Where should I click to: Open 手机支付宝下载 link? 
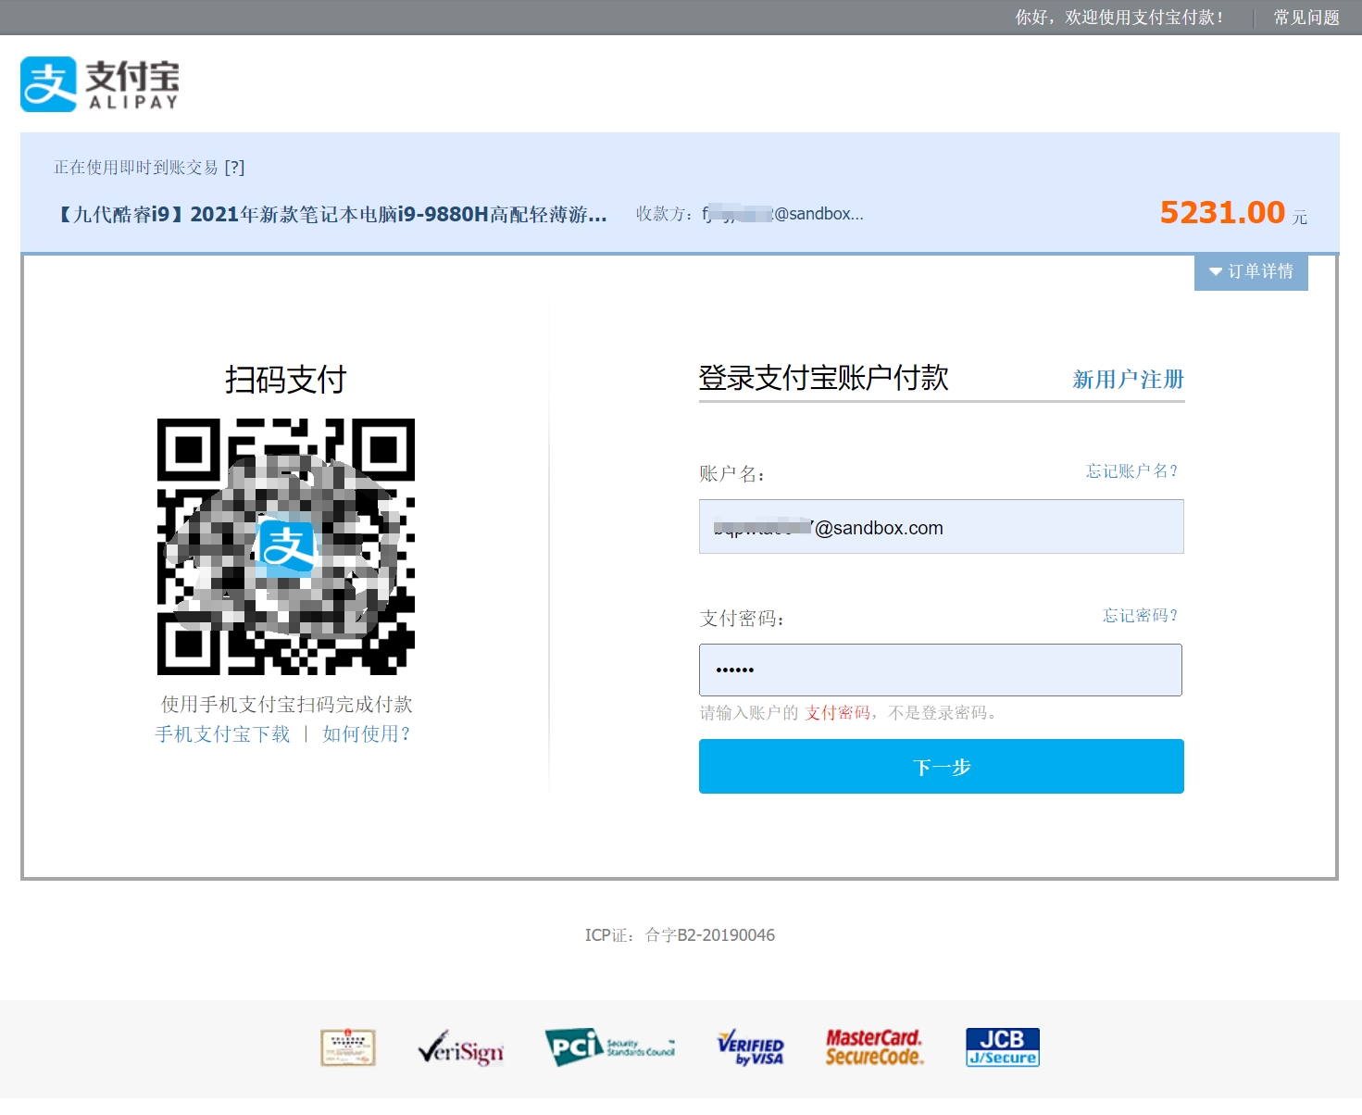pos(222,734)
